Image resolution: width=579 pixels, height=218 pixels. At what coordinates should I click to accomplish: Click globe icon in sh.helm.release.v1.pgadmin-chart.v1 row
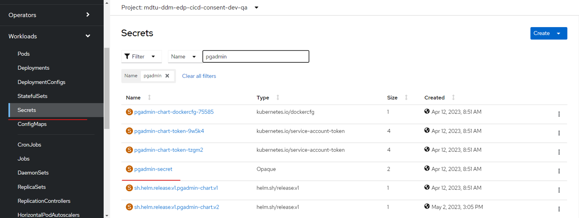427,187
